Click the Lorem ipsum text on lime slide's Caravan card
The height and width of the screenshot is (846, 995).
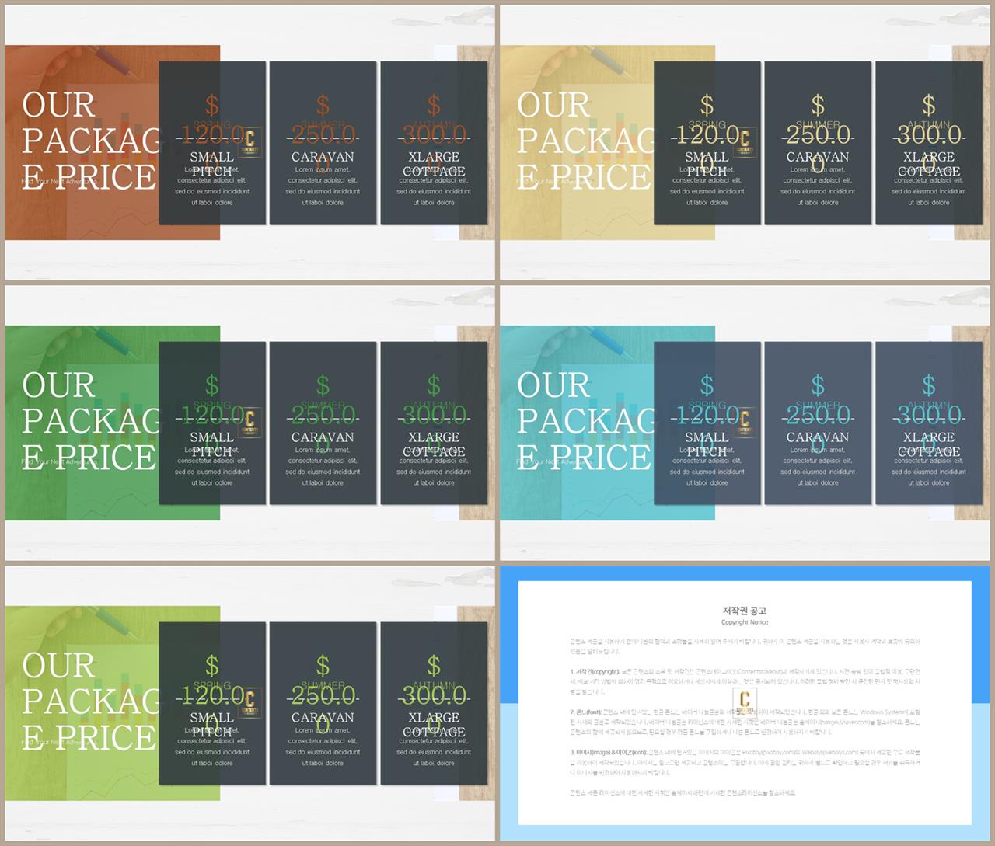coord(323,747)
